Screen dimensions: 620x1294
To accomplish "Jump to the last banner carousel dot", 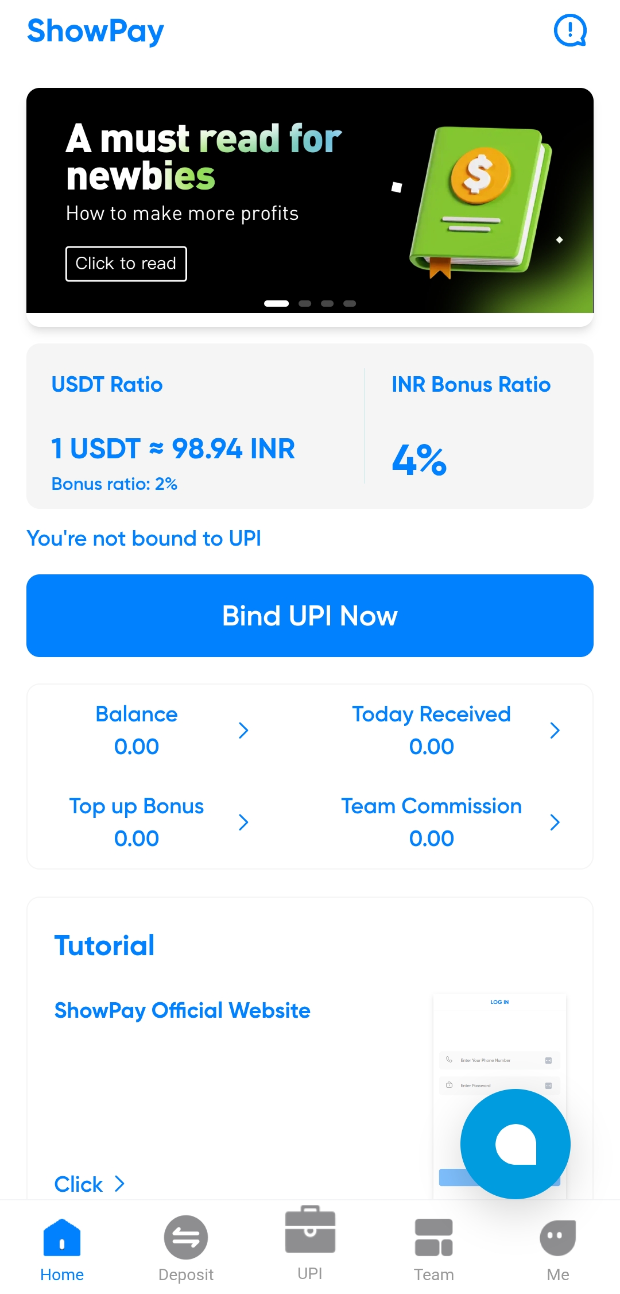I will [350, 304].
